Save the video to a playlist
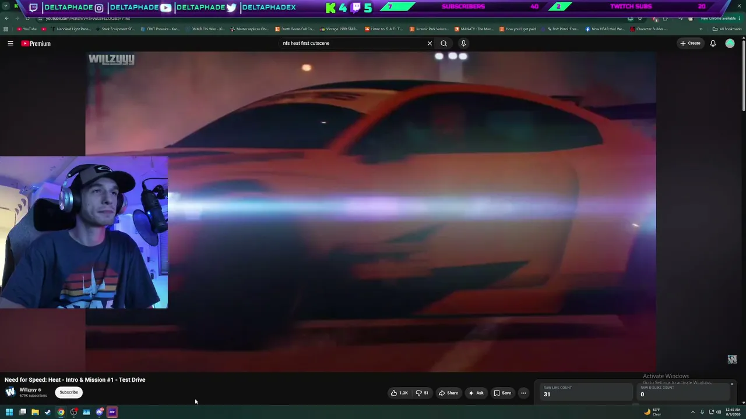Viewport: 746px width, 419px height. click(502, 393)
